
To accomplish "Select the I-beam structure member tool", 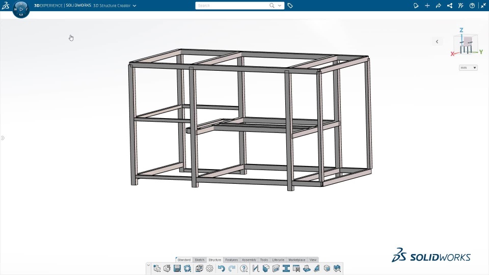I will click(286, 268).
